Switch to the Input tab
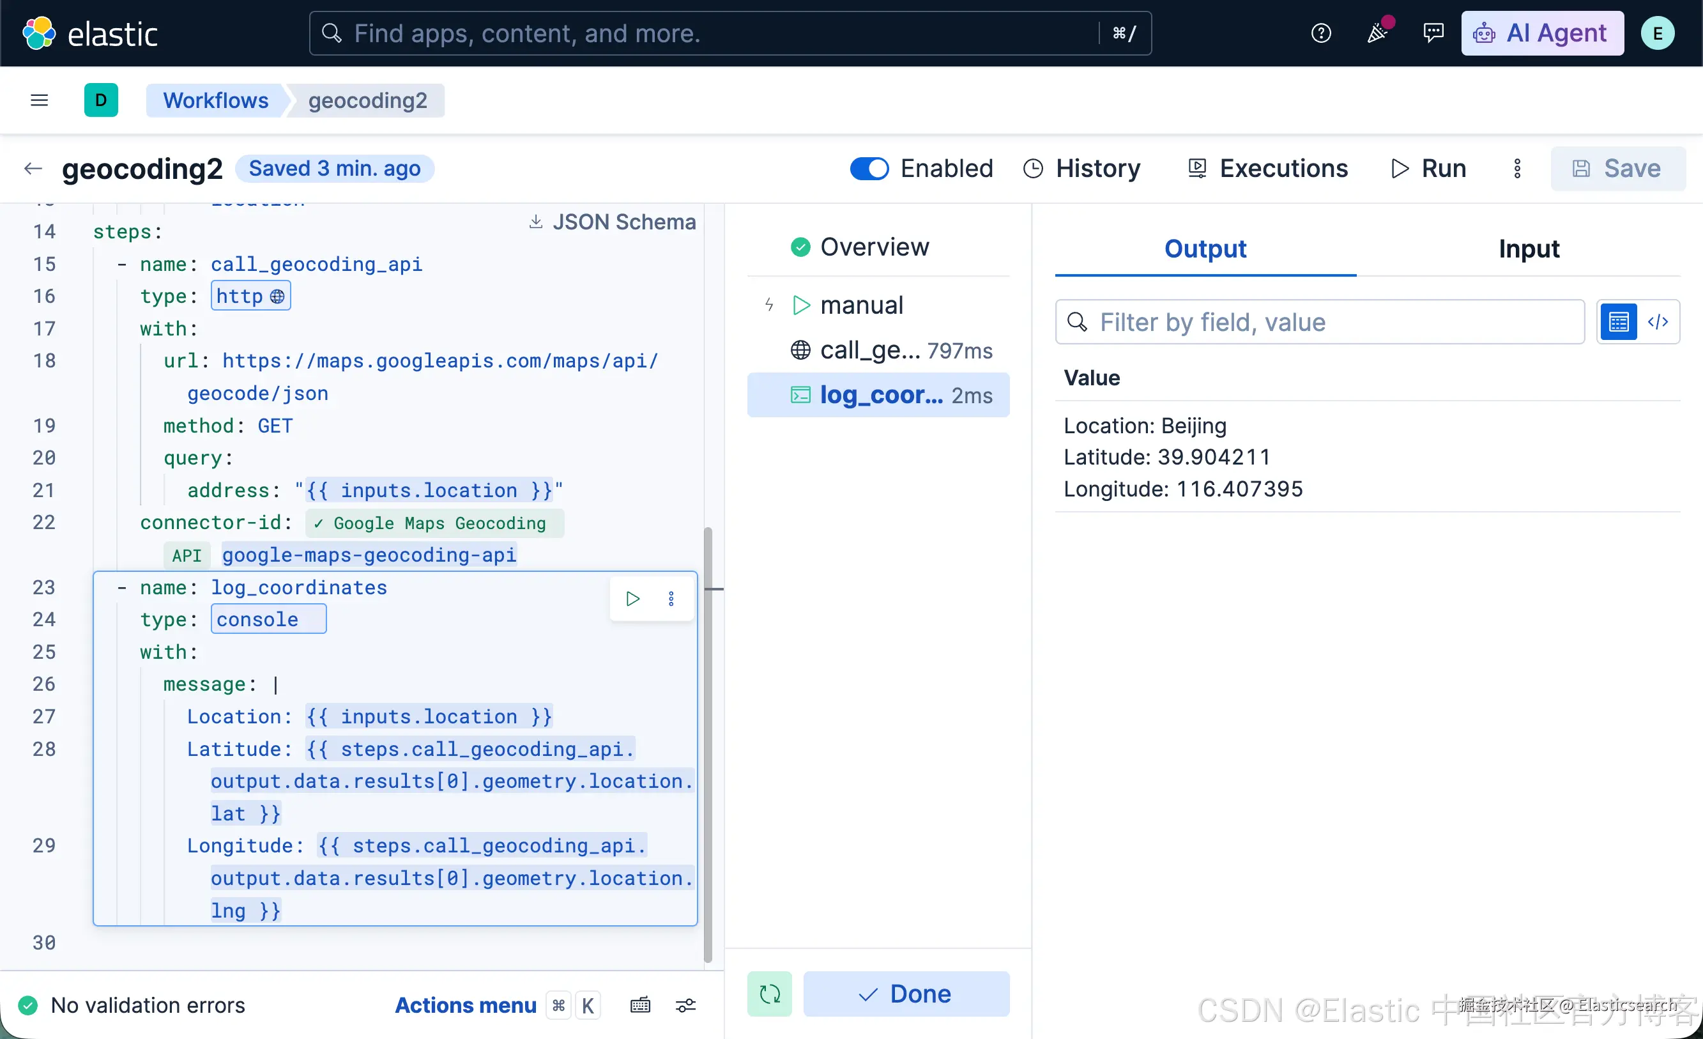This screenshot has height=1039, width=1703. [1529, 249]
